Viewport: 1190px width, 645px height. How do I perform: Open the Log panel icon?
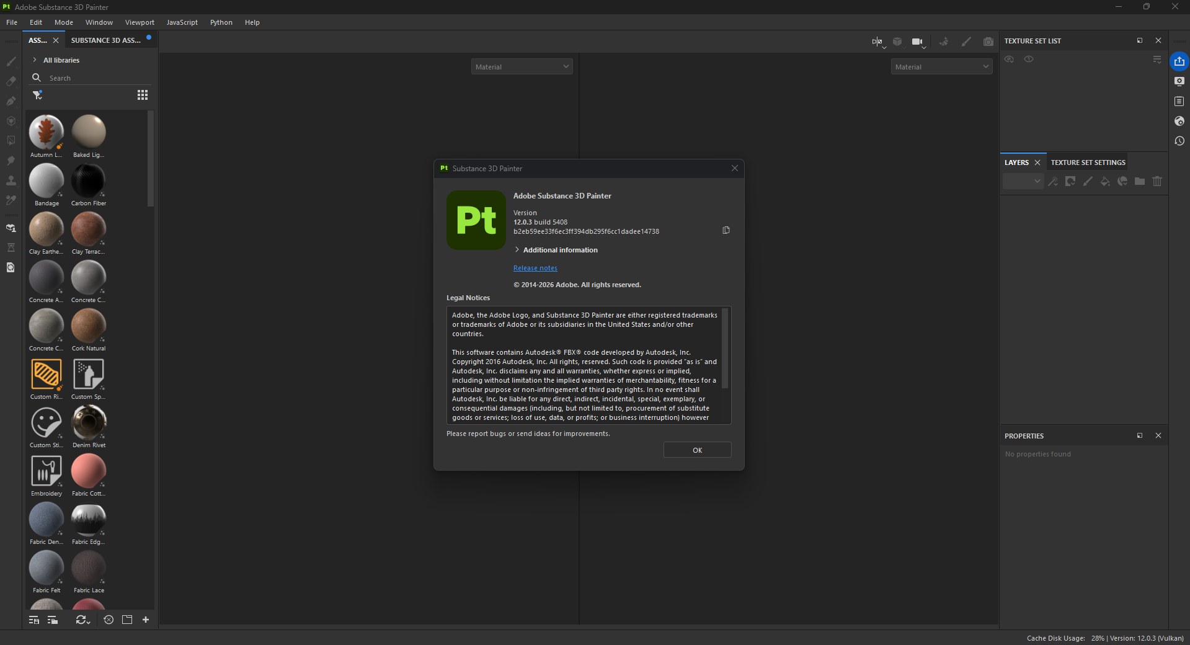point(1179,101)
